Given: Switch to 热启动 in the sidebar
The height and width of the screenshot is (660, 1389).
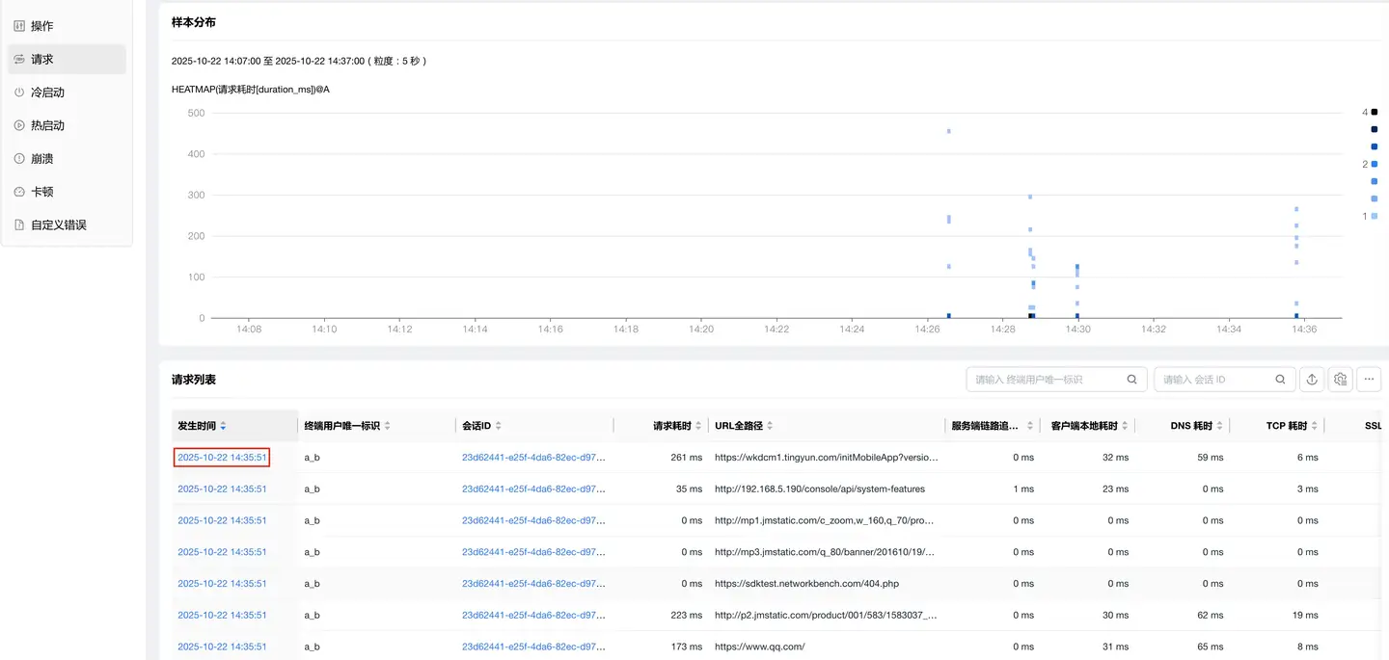Looking at the screenshot, I should coord(47,125).
